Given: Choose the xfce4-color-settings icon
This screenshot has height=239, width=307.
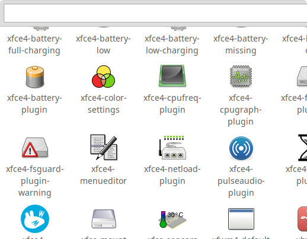Looking at the screenshot, I should (104, 77).
